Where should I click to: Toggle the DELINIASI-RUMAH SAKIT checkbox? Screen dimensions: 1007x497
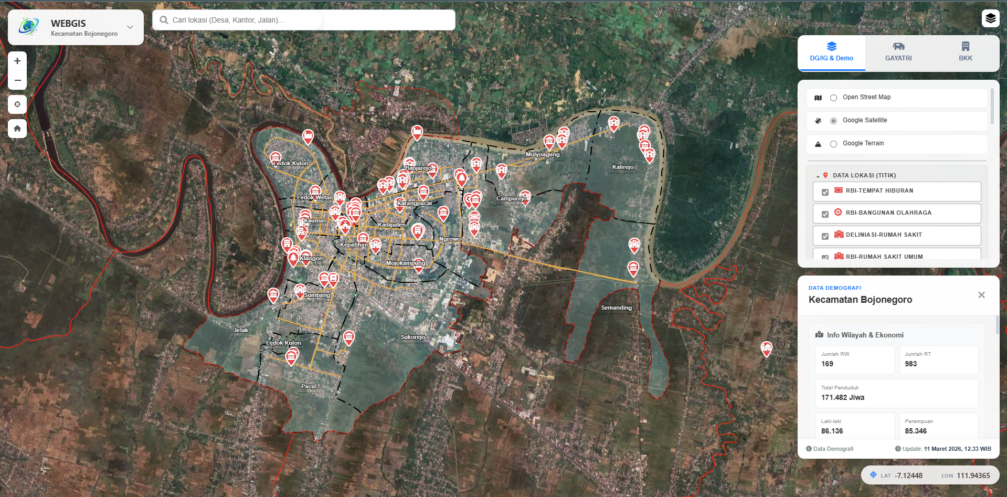[x=824, y=235]
